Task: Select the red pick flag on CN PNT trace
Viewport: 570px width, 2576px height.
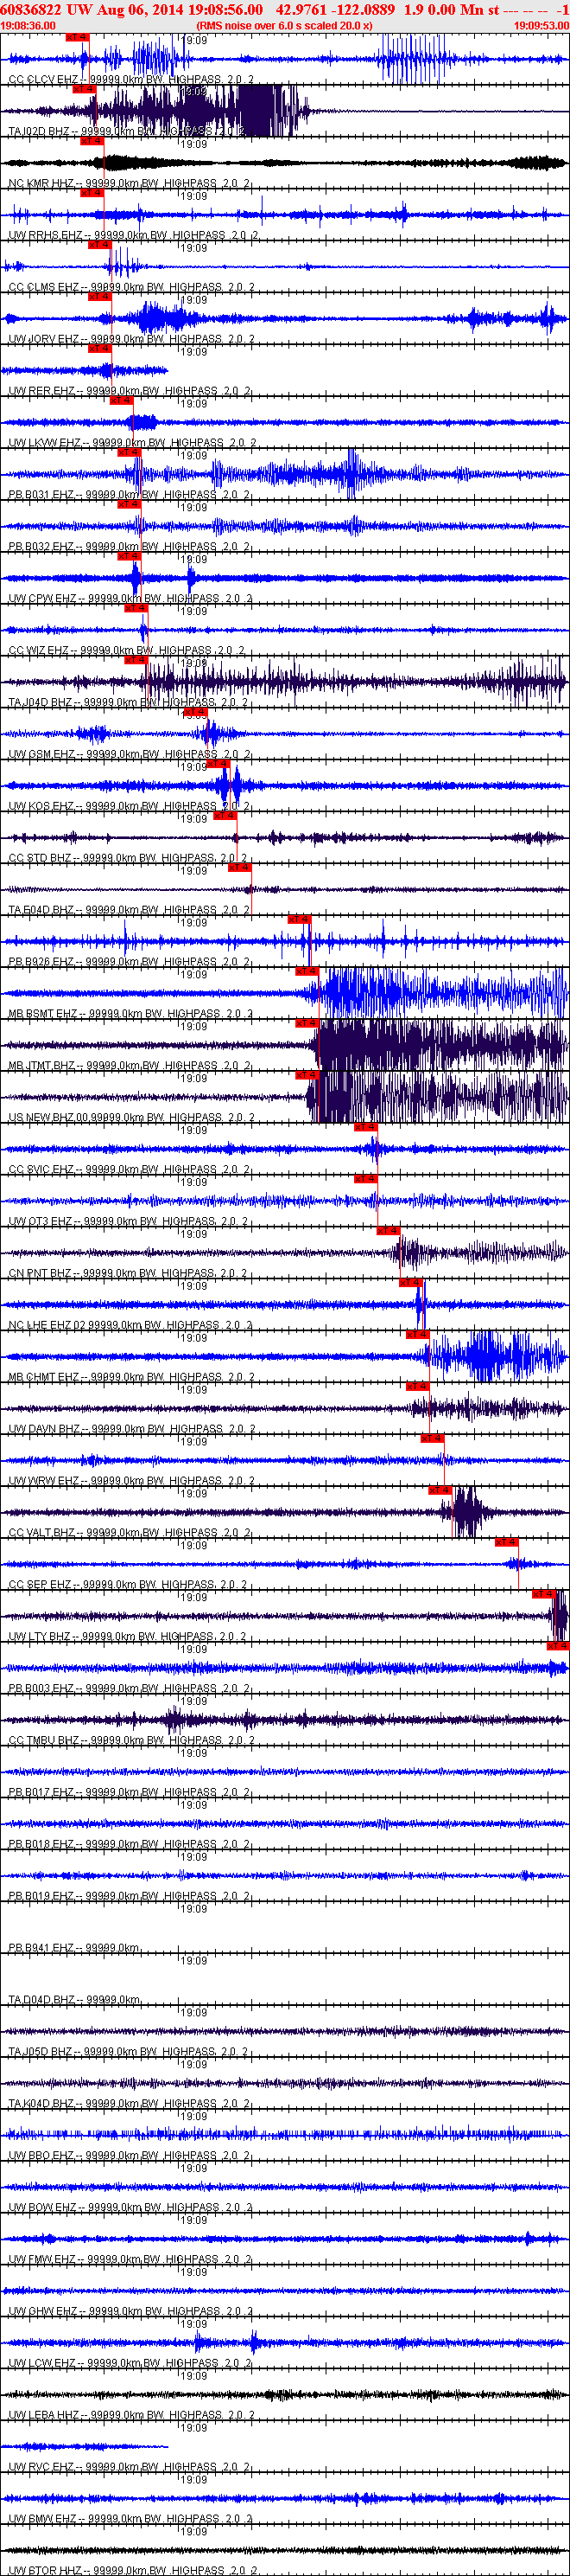Action: (x=387, y=1231)
